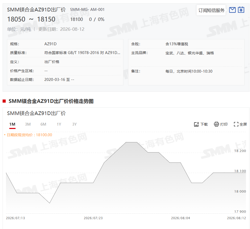The image size is (250, 229).
Task: Click the envelope email subscription icon
Action: [232, 10]
